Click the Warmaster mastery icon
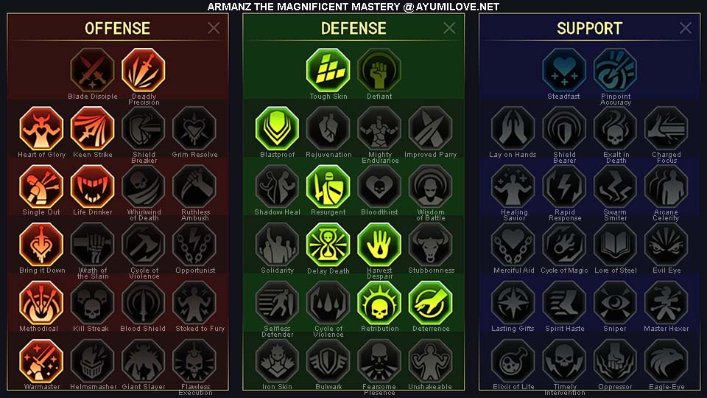Image resolution: width=707 pixels, height=398 pixels. tap(41, 361)
